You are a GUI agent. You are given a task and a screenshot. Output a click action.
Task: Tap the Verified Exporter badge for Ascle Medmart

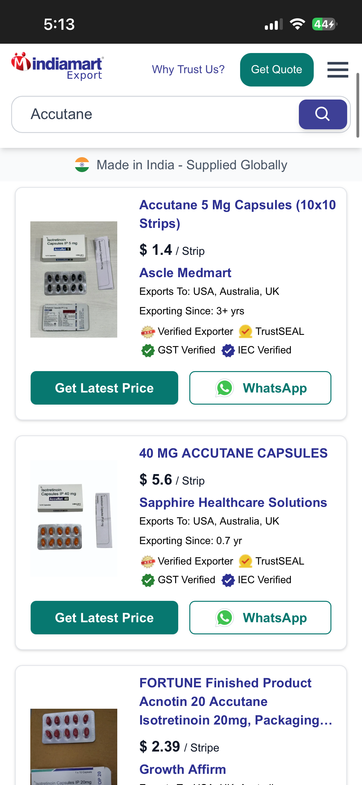[187, 331]
